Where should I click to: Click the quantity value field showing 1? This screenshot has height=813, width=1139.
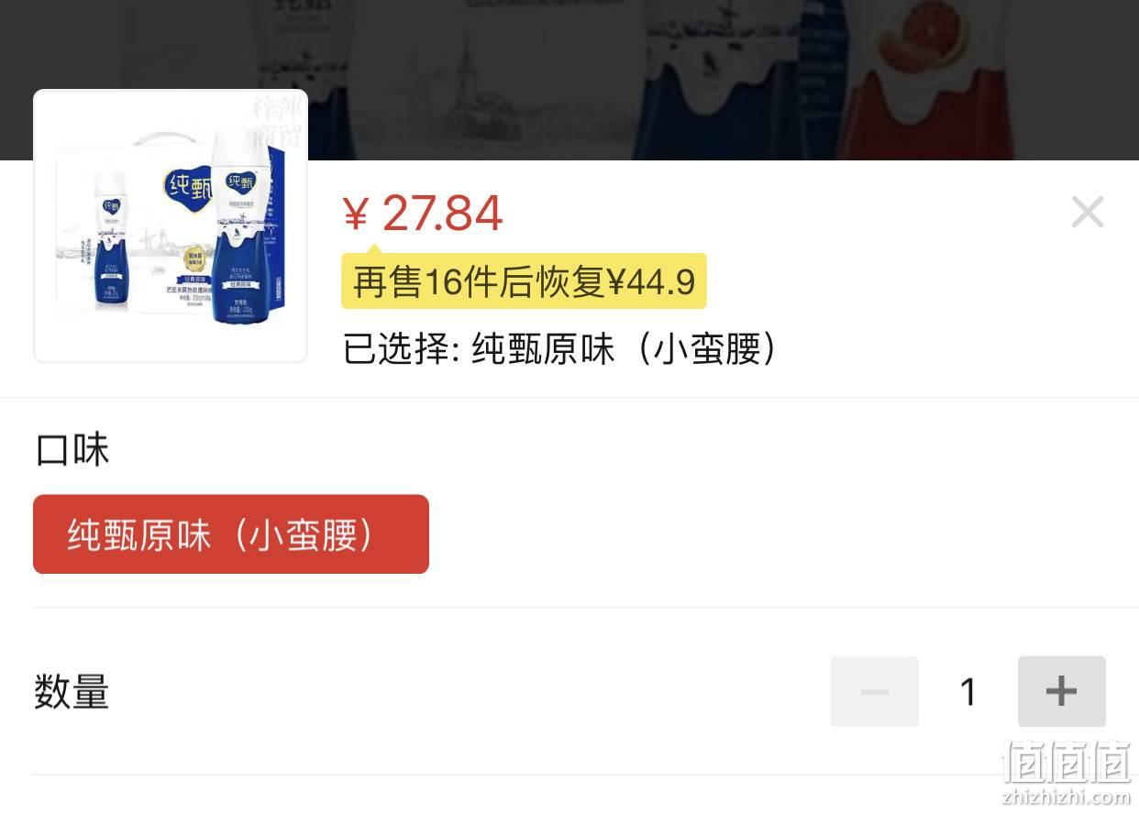[968, 692]
